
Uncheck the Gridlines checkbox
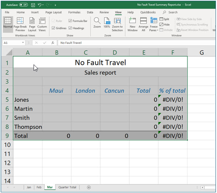[53, 28]
